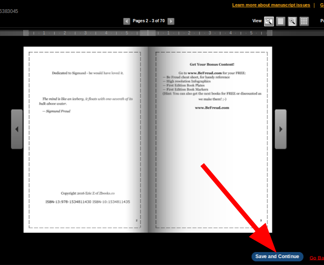The image size is (324, 265).
Task: Click 'First Edition Book Markers' list item
Action: coord(185,89)
